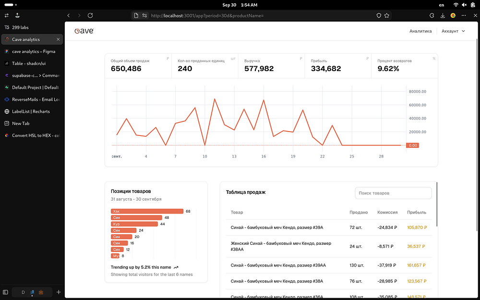Viewport: 480px width, 300px height.
Task: Mute sound via the system volume icon
Action: coord(464,5)
